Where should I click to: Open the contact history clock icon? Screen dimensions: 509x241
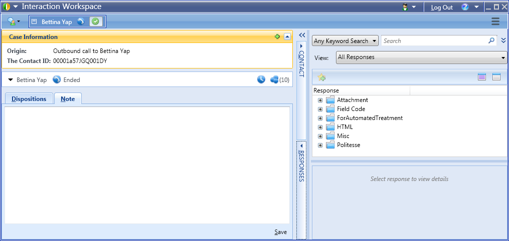point(261,79)
